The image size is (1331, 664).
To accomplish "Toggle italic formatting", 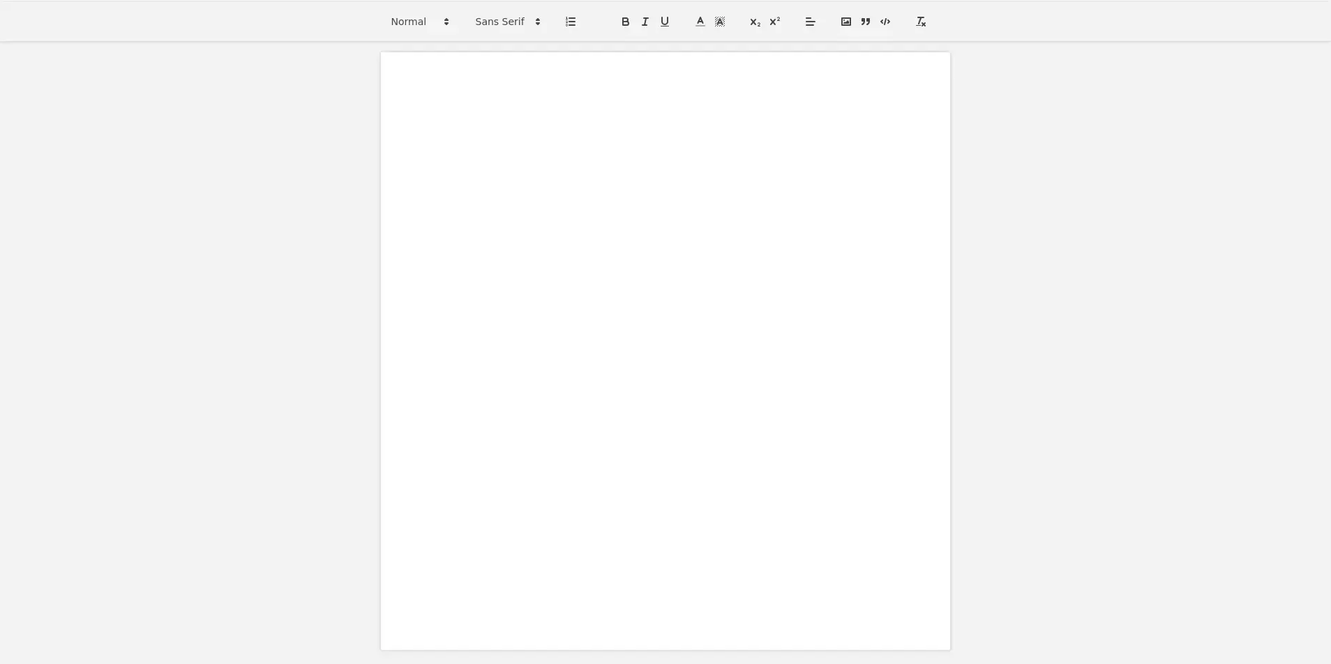I will [x=645, y=22].
